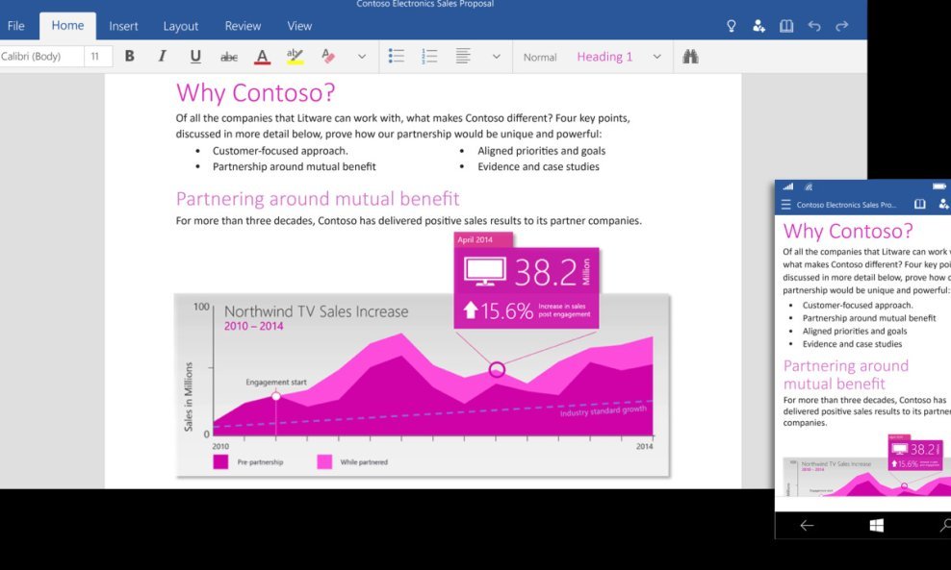Click the "Industry standard growth" label on chart
Screen dimensions: 951x570
[603, 411]
